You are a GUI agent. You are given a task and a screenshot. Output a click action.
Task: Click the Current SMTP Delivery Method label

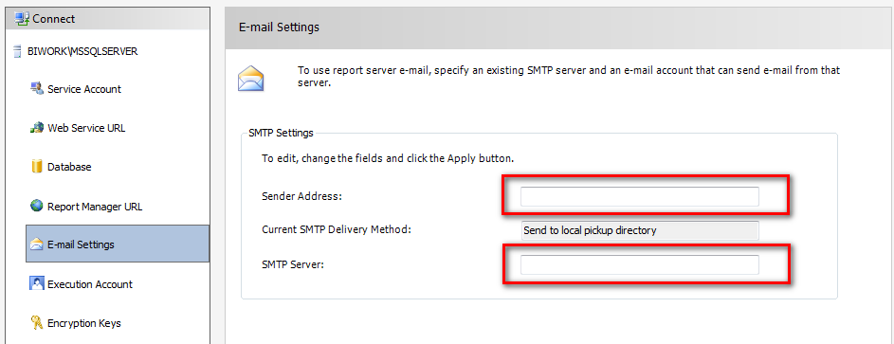click(337, 229)
